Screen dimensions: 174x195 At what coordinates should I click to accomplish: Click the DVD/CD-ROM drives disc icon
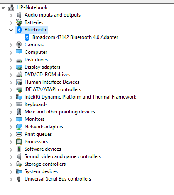coord(19,75)
